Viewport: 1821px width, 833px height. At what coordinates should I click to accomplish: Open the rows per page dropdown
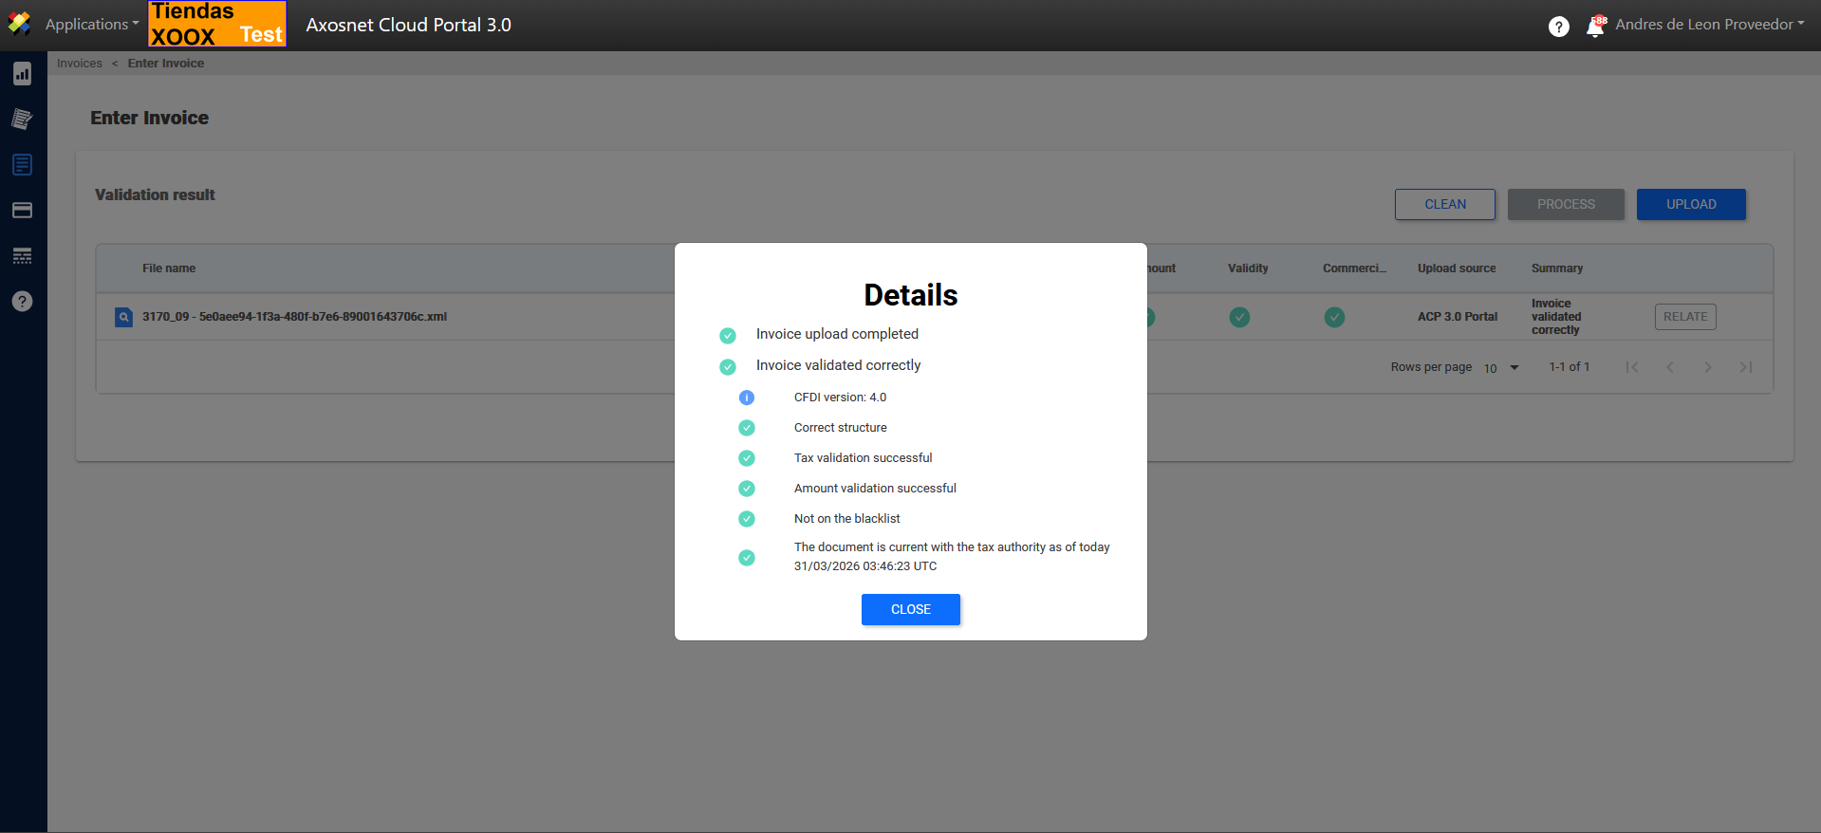pyautogui.click(x=1501, y=368)
